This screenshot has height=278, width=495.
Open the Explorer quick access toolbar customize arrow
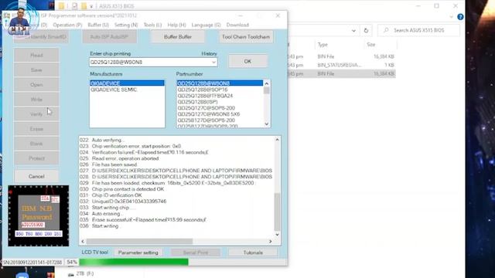pos(91,6)
